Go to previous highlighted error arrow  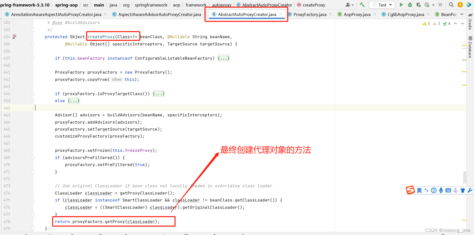pyautogui.click(x=456, y=23)
